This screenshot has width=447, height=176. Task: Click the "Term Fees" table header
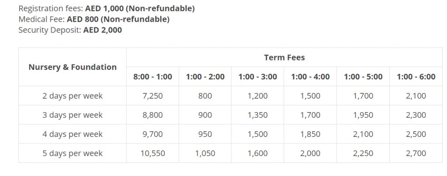[284, 57]
